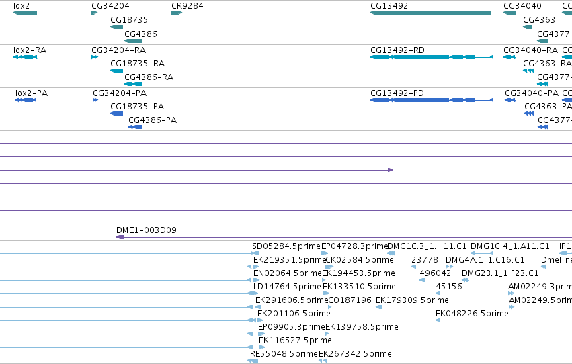This screenshot has height=364, width=572.
Task: Select the long CG13492 gene bar
Action: (430, 13)
